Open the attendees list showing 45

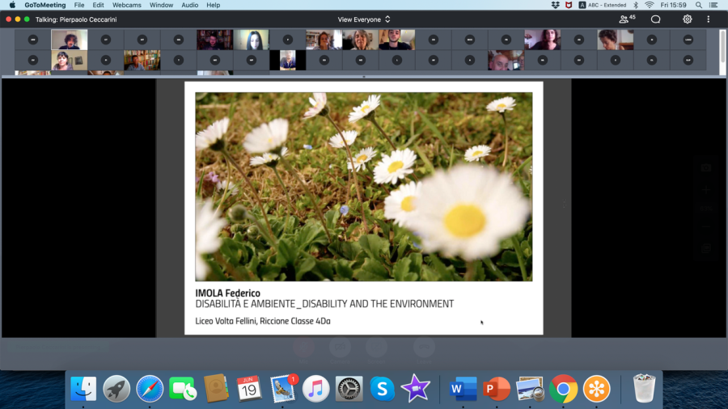pyautogui.click(x=627, y=19)
